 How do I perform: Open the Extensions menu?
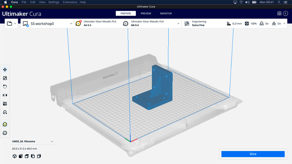pos(70,2)
